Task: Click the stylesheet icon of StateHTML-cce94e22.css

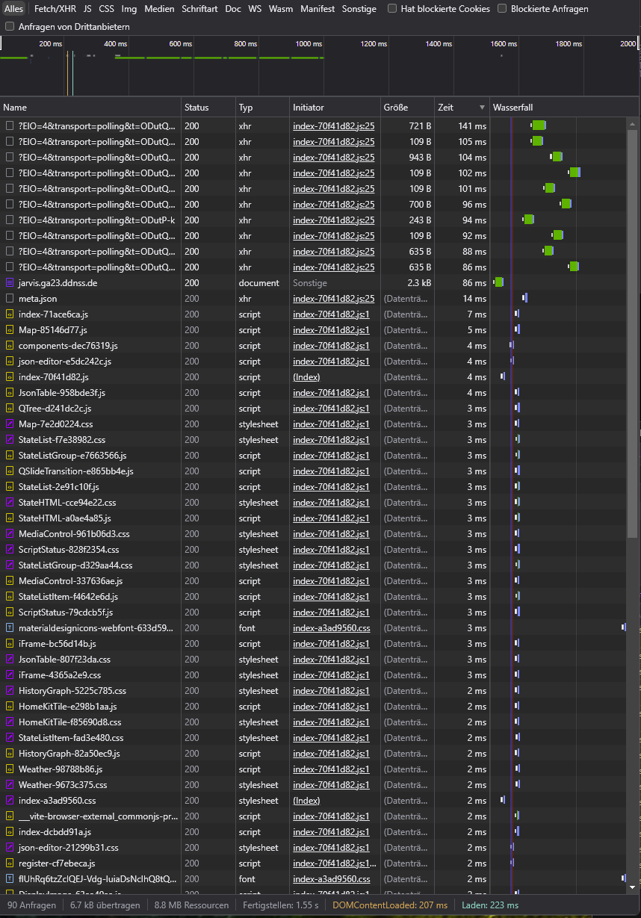Action: (10, 503)
